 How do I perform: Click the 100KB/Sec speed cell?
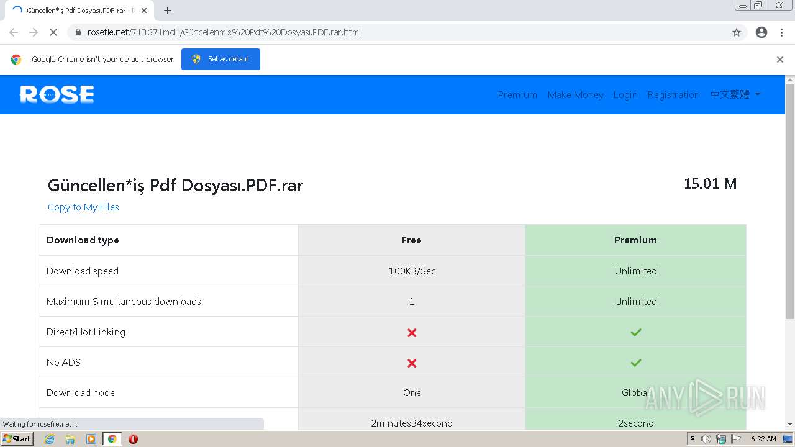[x=412, y=271]
